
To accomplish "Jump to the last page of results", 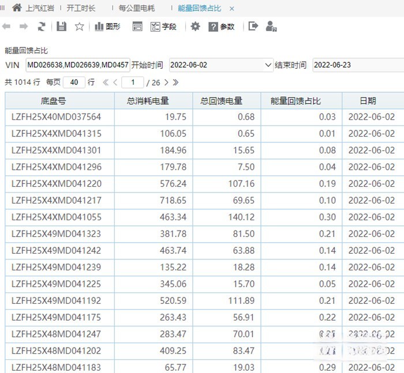I will pos(175,82).
